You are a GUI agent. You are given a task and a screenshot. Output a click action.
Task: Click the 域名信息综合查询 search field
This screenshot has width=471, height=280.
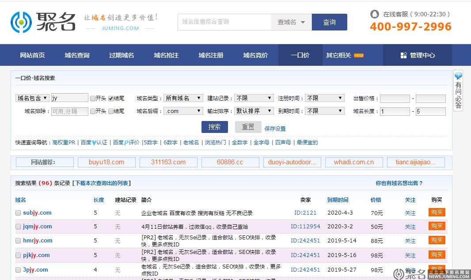coord(224,22)
